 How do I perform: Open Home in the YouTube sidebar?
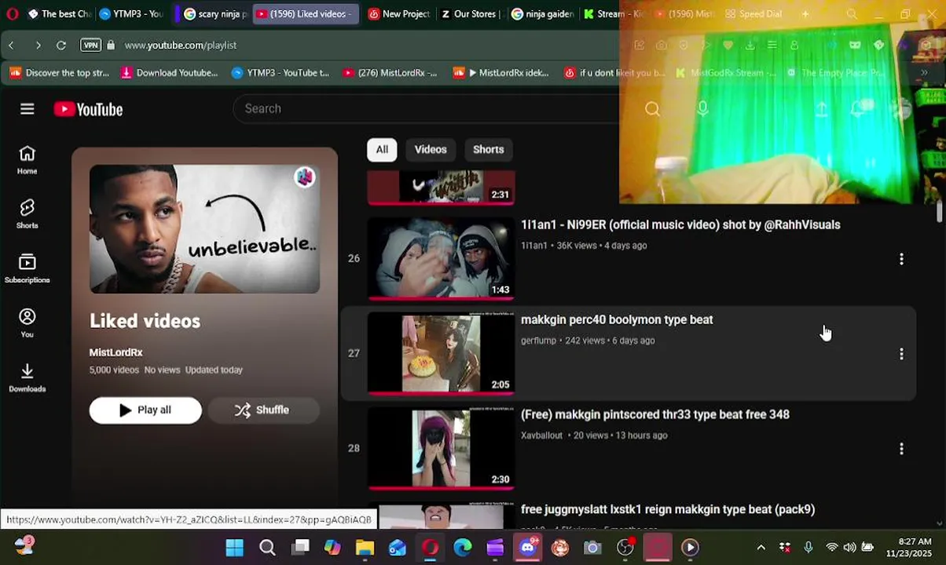(27, 160)
